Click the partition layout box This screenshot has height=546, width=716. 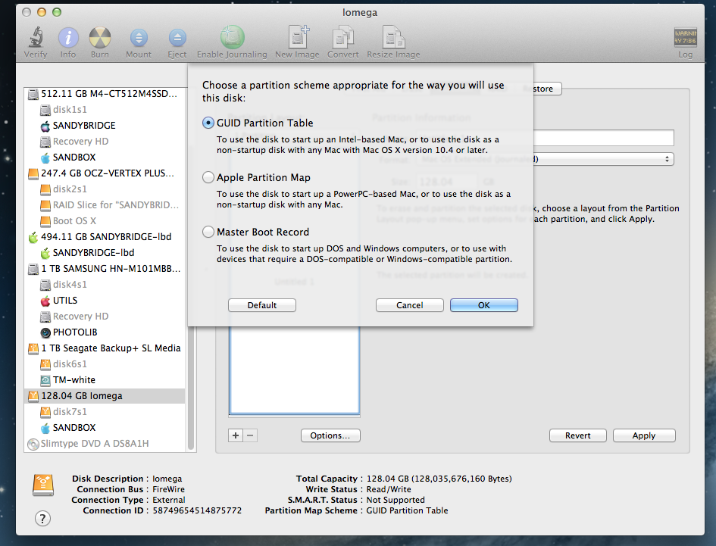click(x=295, y=370)
